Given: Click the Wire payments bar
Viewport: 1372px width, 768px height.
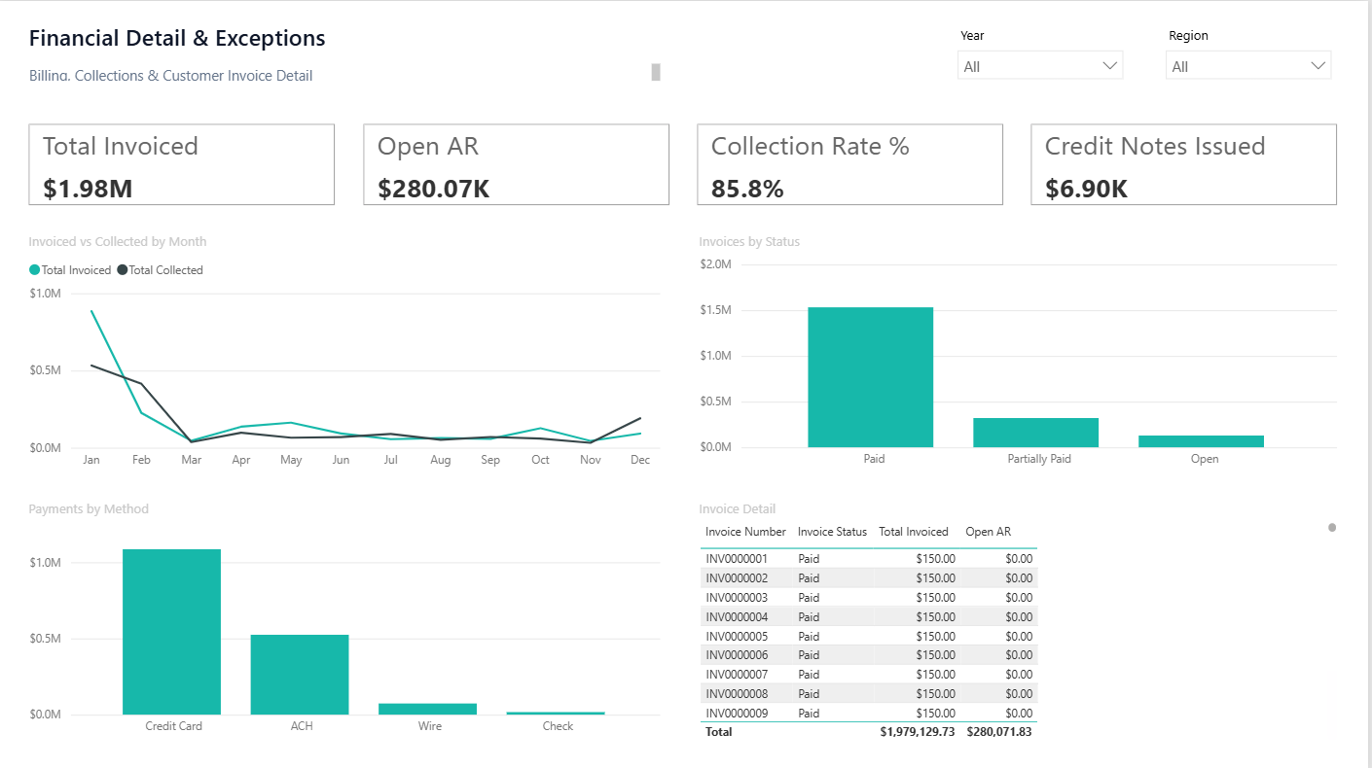Looking at the screenshot, I should point(428,709).
